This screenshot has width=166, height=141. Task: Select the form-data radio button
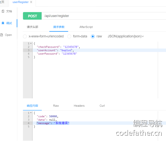[x=69, y=36]
